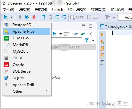Click the Execute SQL statement orange arrow
Screen dimensions: 132x109
tap(102, 35)
